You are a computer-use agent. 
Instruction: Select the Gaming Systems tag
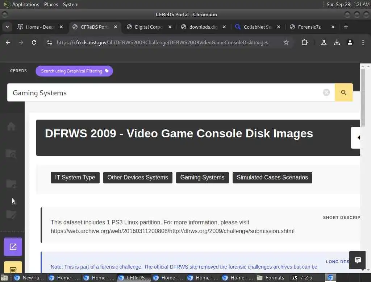(202, 178)
